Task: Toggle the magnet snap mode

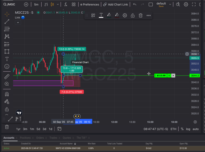Action: click(7, 94)
